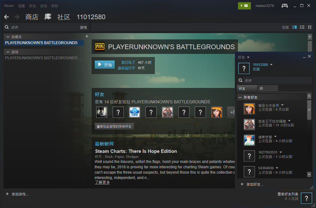
Task: Click 喊哥大木老师's avatar in the friends list
Action: (x=249, y=109)
